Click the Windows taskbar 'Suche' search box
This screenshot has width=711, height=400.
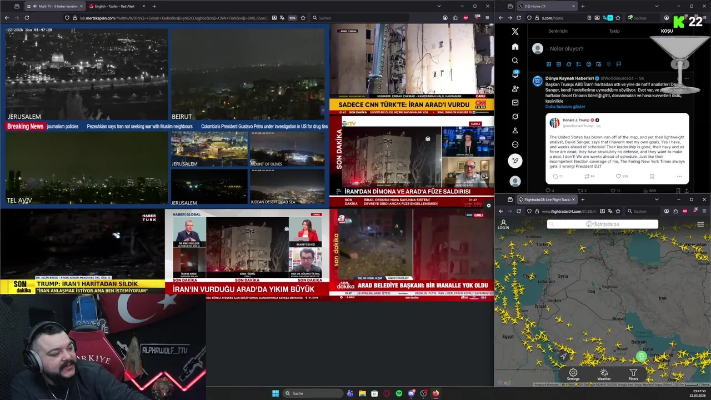click(313, 393)
